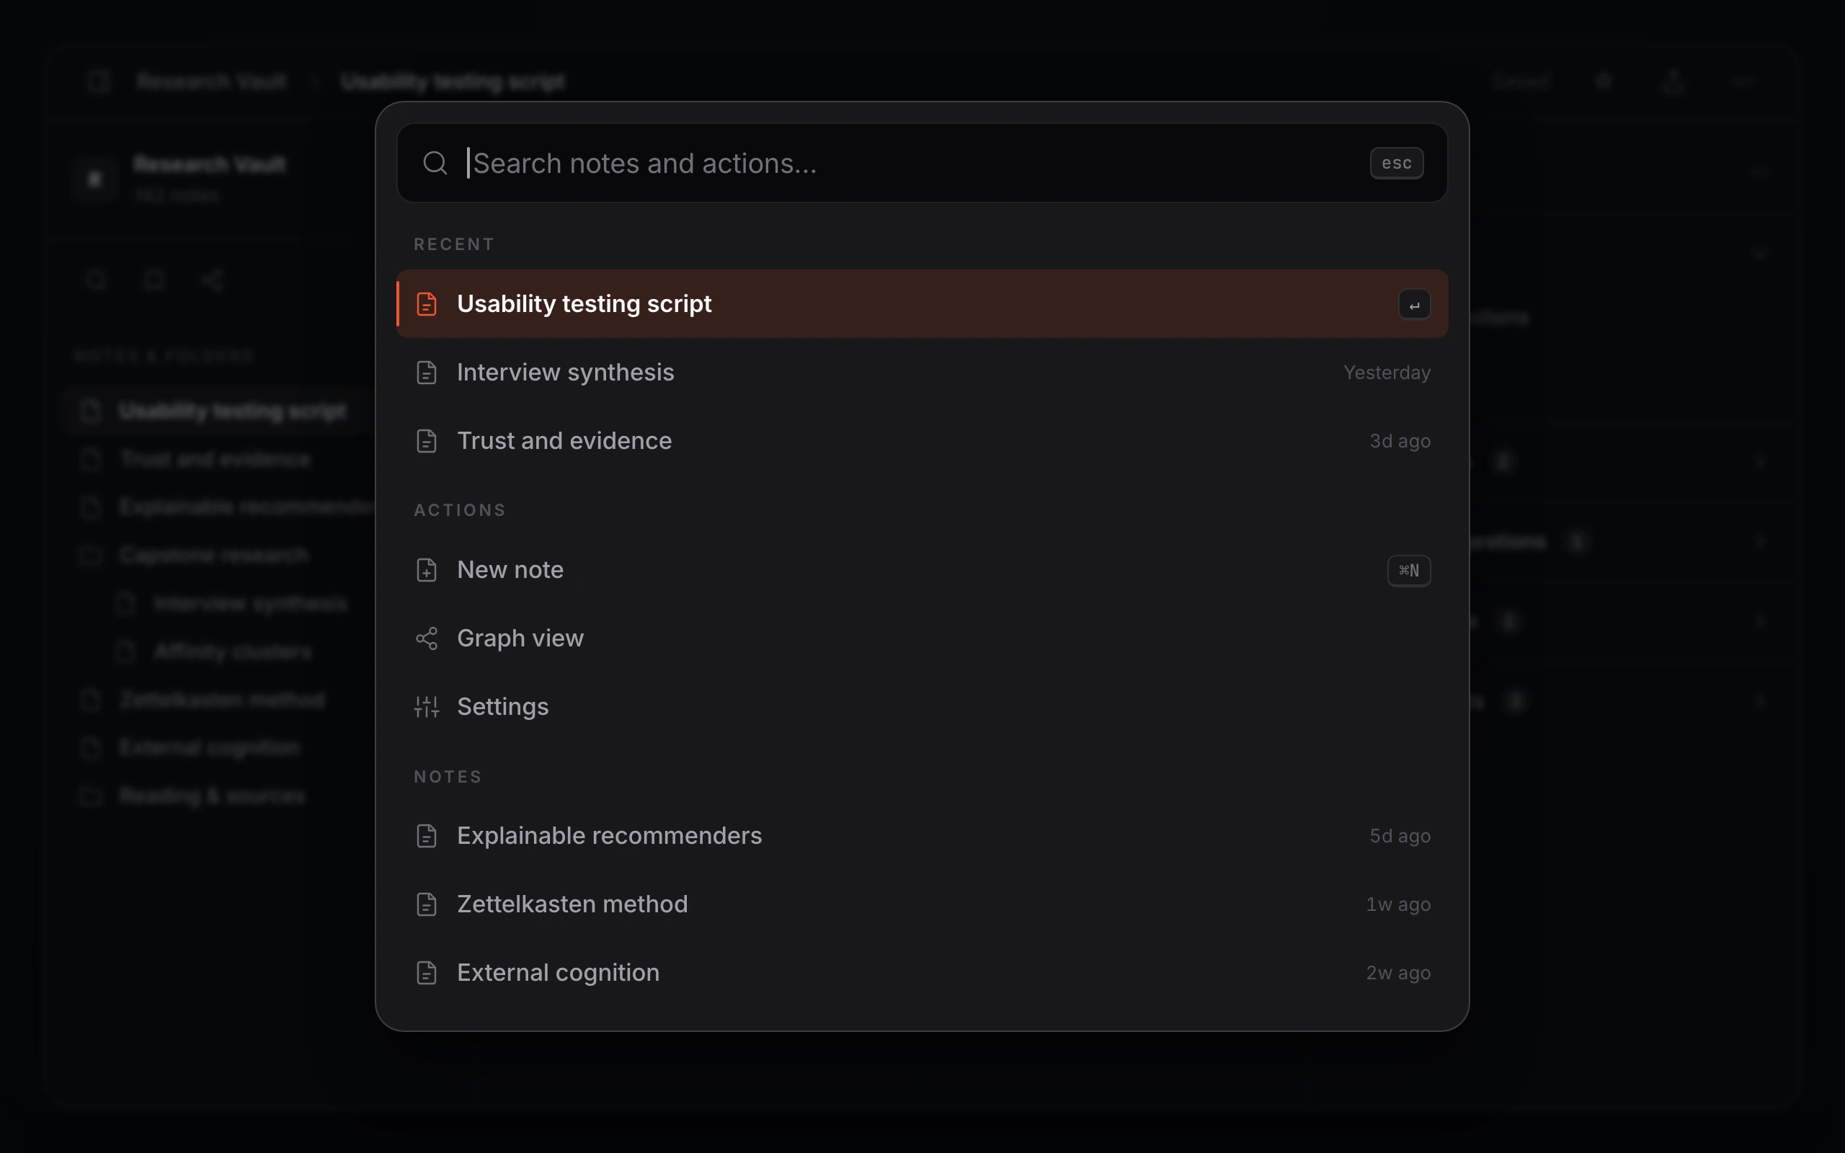Open the Zettelkasten method note result
This screenshot has height=1153, width=1845.
click(922, 904)
